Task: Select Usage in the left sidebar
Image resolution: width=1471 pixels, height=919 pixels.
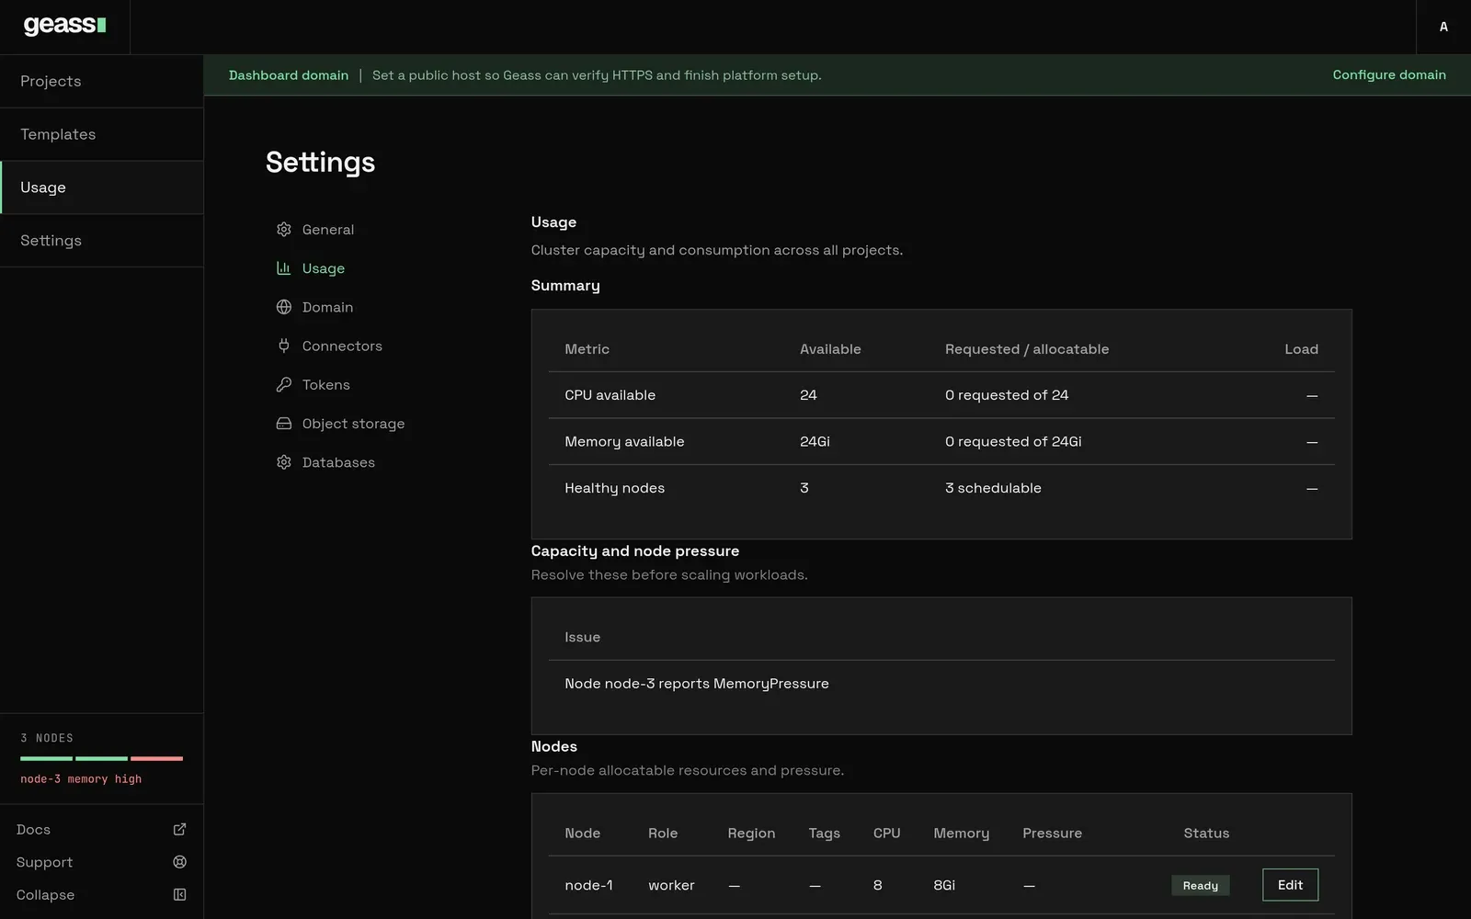Action: (x=101, y=187)
